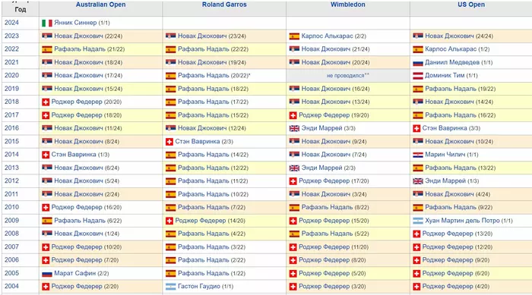Click the Argentine flag beside Хуан Мартин дель Потро

pos(418,221)
